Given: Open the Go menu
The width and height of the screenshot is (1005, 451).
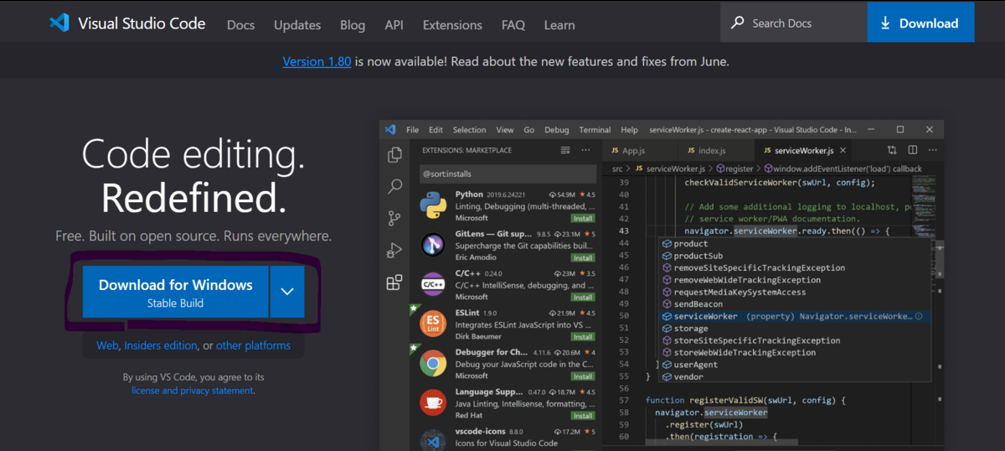Looking at the screenshot, I should pyautogui.click(x=529, y=130).
